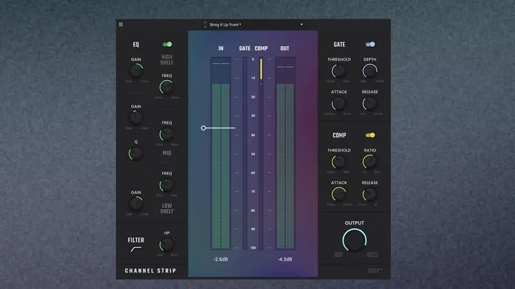
Task: Click the COMP reduction meter
Action: [x=261, y=153]
